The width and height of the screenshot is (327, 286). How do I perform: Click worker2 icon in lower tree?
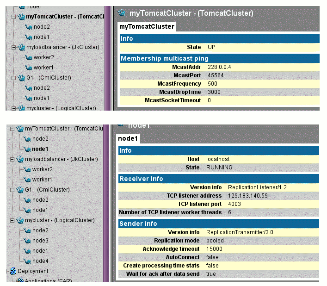point(27,169)
